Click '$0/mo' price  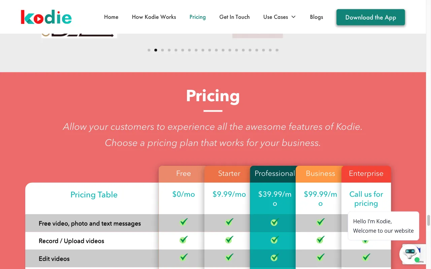[184, 194]
